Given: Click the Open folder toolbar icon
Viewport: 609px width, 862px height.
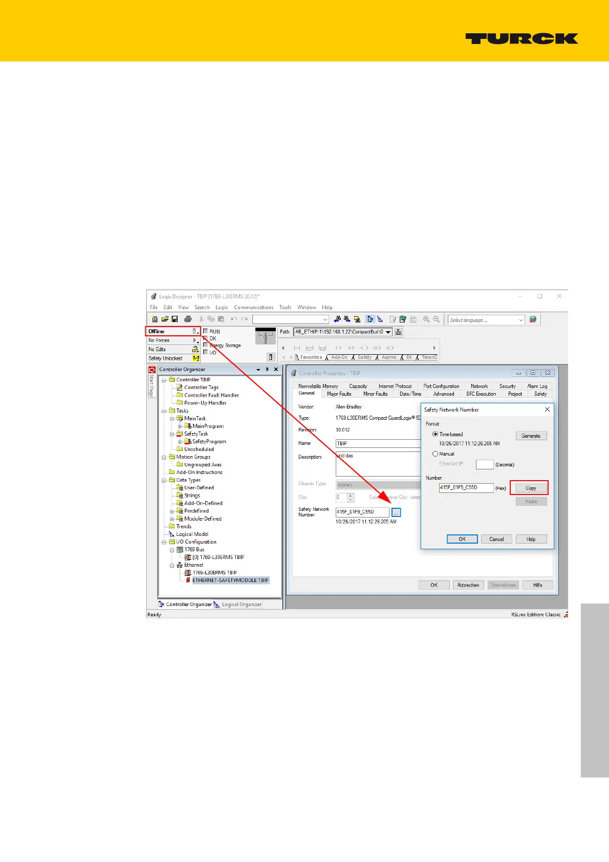Looking at the screenshot, I should click(x=165, y=319).
